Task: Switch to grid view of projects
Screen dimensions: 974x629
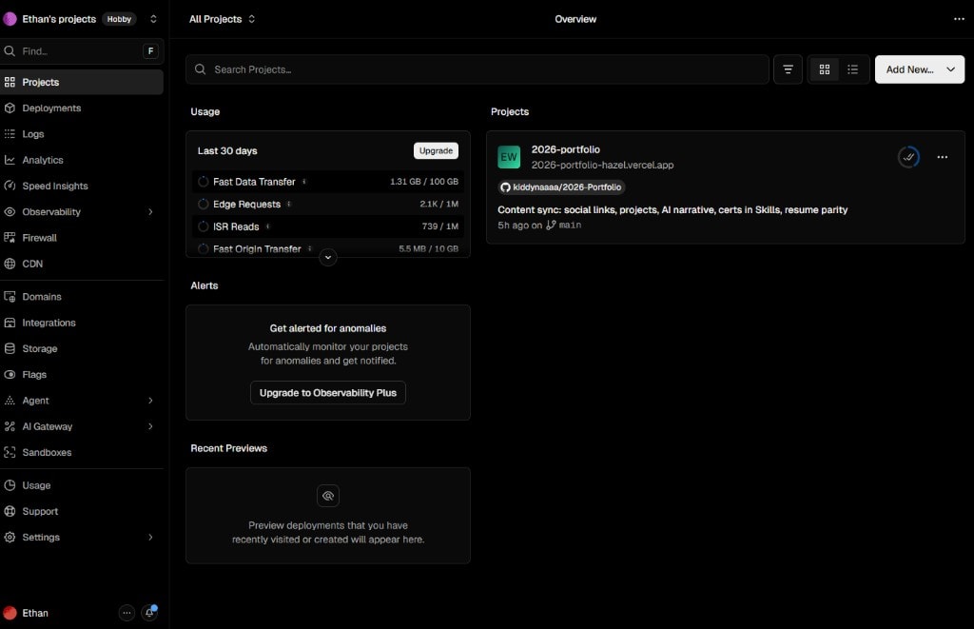Action: tap(825, 69)
